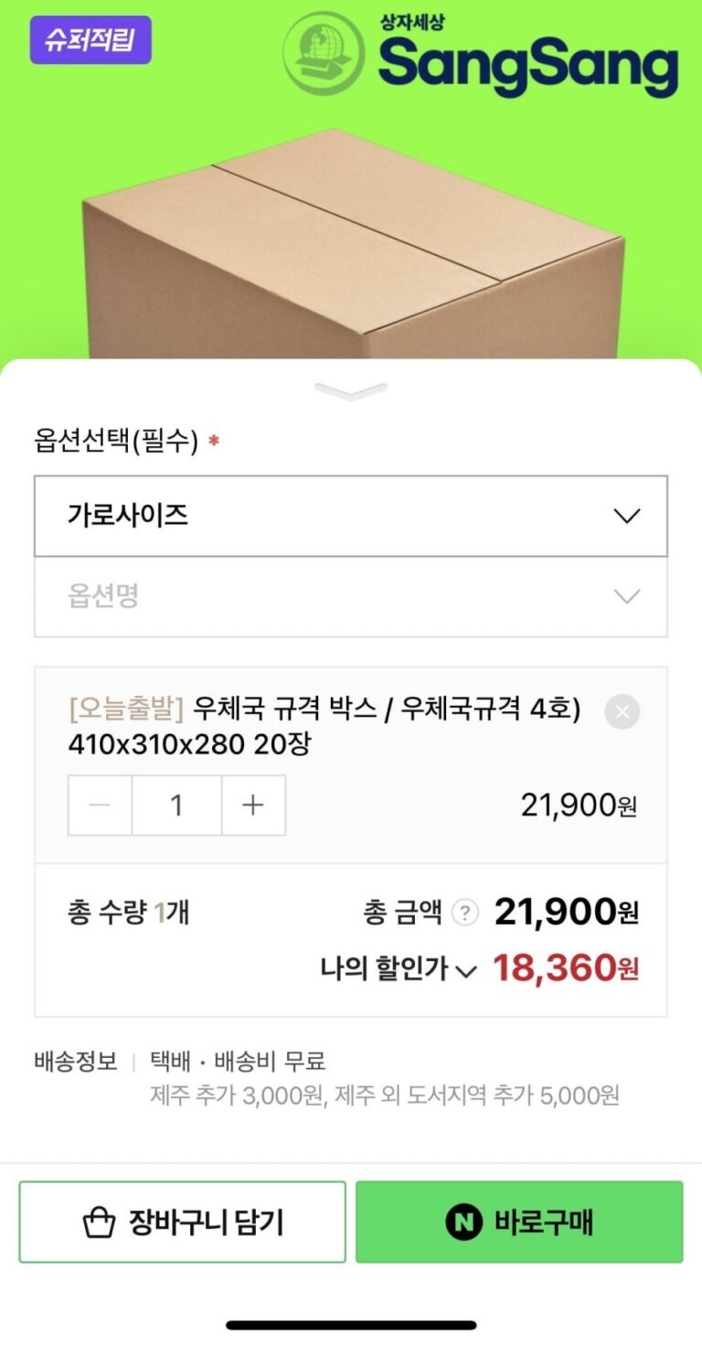The image size is (702, 1345).
Task: Tap the 슈퍼적립 badge
Action: click(90, 41)
